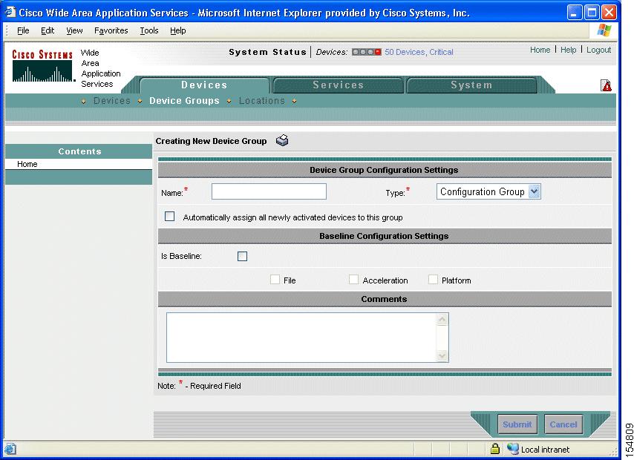Select Home in the Contents panel
Viewport: 634px width, 460px height.
tap(27, 164)
